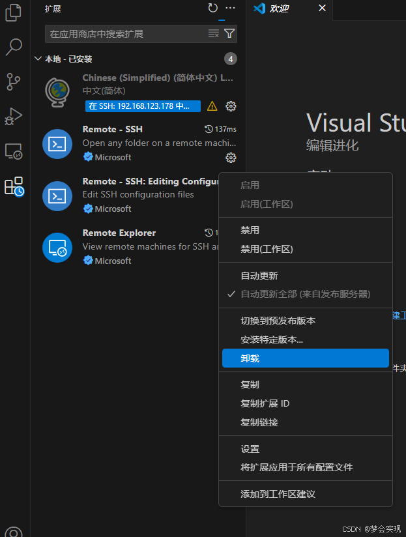Image resolution: width=406 pixels, height=537 pixels.
Task: Click the VS Code logo on Welcome tab
Action: [259, 8]
